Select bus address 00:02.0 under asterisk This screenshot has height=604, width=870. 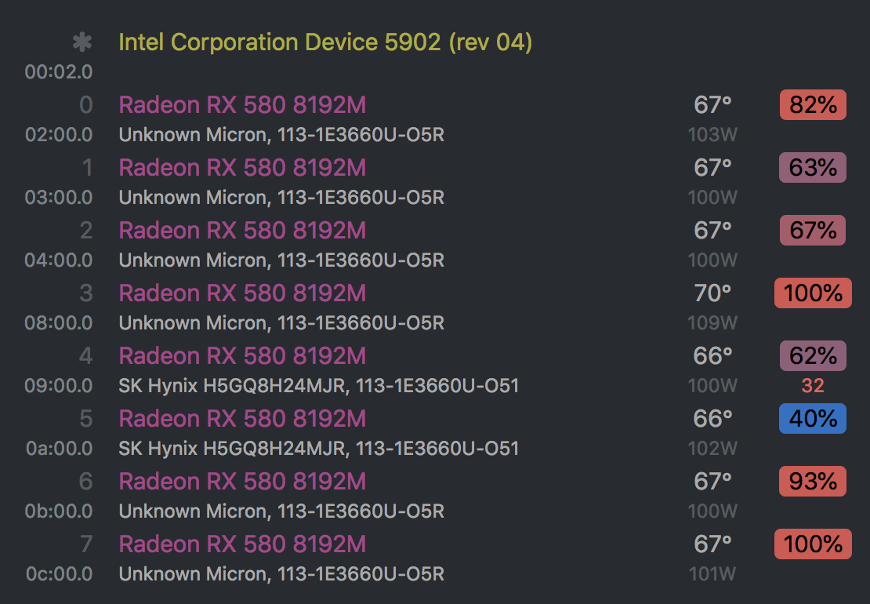tap(59, 72)
